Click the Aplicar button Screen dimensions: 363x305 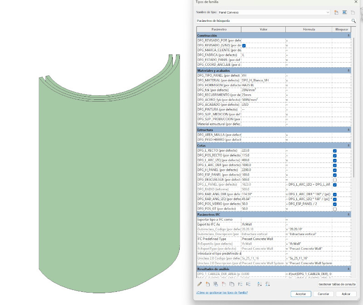tap(346, 294)
